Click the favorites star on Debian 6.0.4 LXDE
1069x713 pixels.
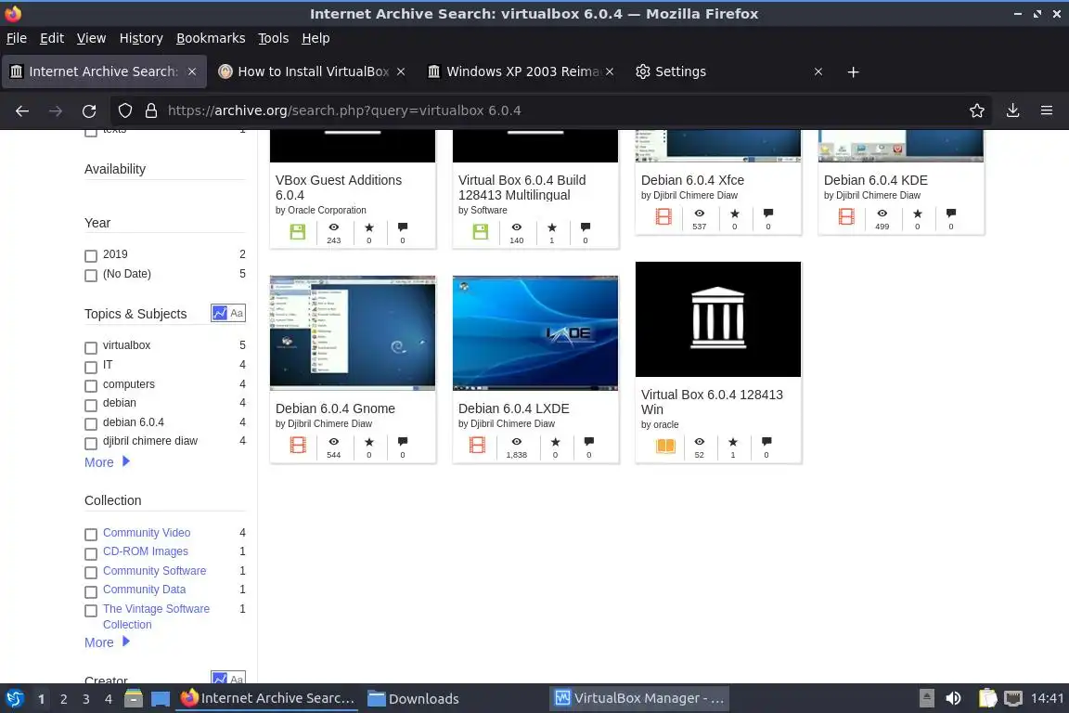coord(555,442)
